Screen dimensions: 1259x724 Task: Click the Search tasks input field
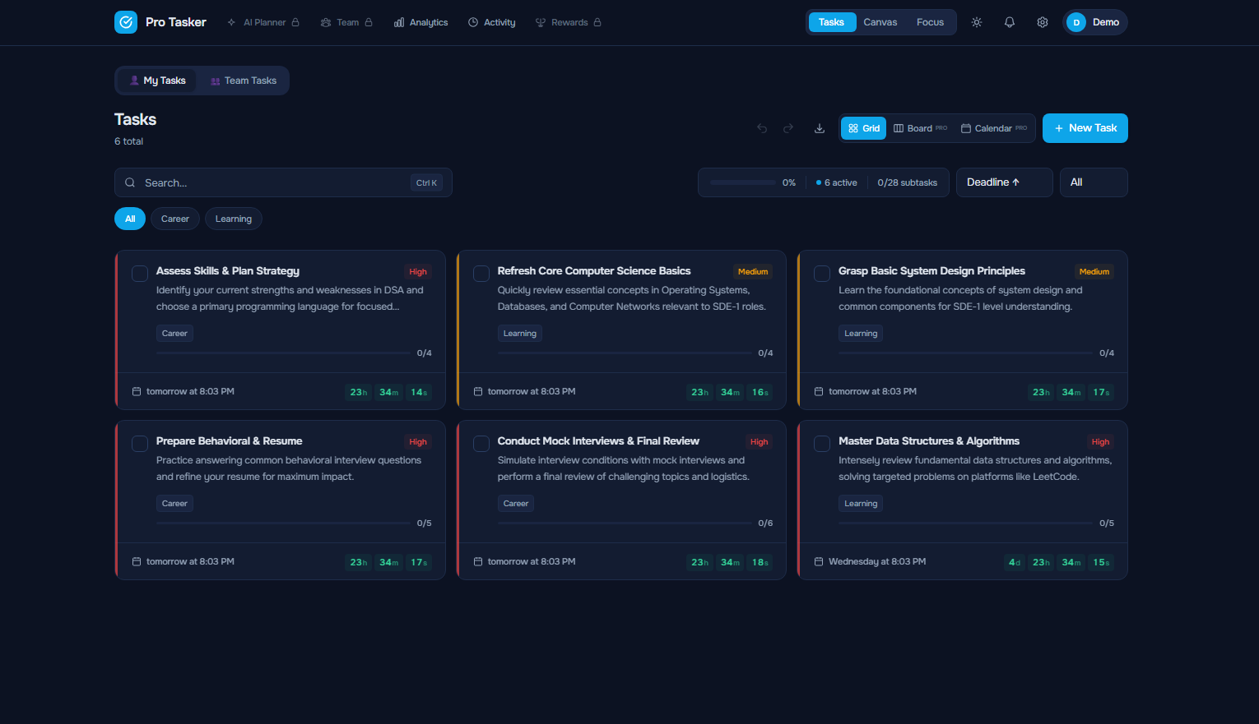tap(276, 182)
